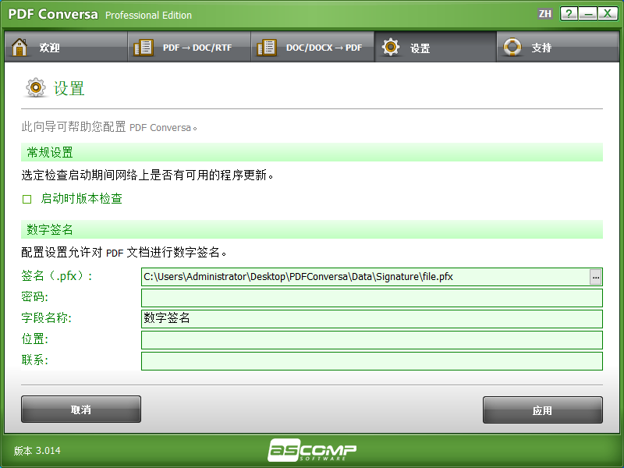Click document icon beside DOC/DOCX → PDF
Viewport: 624px width, 468px height.
click(x=267, y=48)
